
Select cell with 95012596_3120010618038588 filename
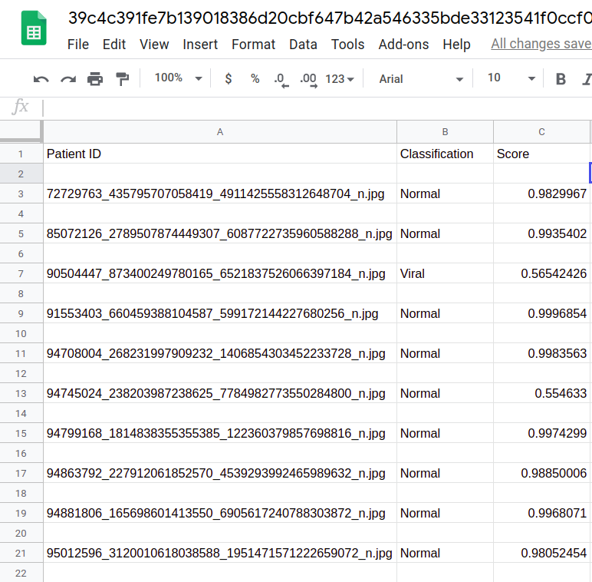tap(220, 554)
